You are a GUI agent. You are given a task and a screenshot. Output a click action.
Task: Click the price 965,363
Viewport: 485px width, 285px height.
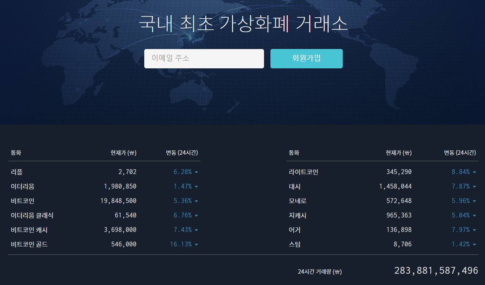399,215
